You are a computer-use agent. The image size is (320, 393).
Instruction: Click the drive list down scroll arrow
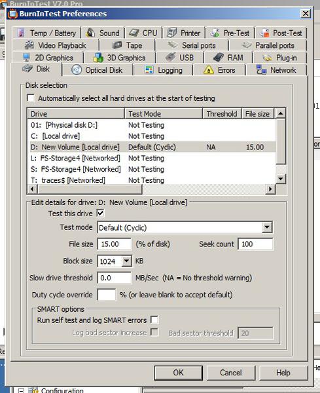click(x=281, y=179)
